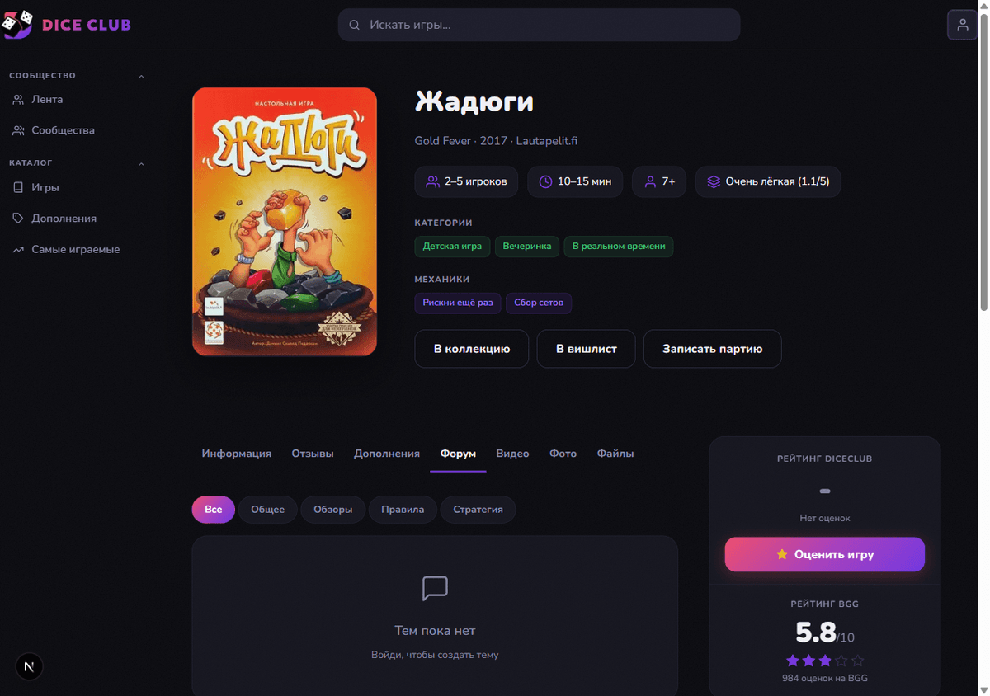
Task: Switch to the Отзывы tab
Action: pyautogui.click(x=313, y=454)
